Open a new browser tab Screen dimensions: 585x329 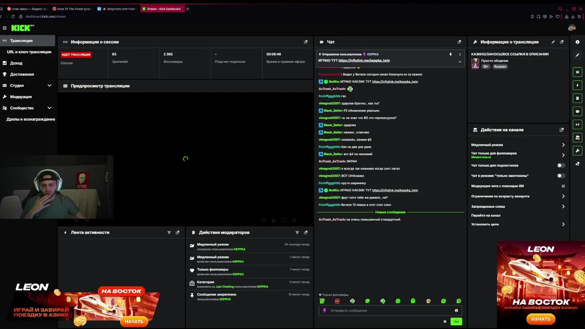click(x=188, y=9)
